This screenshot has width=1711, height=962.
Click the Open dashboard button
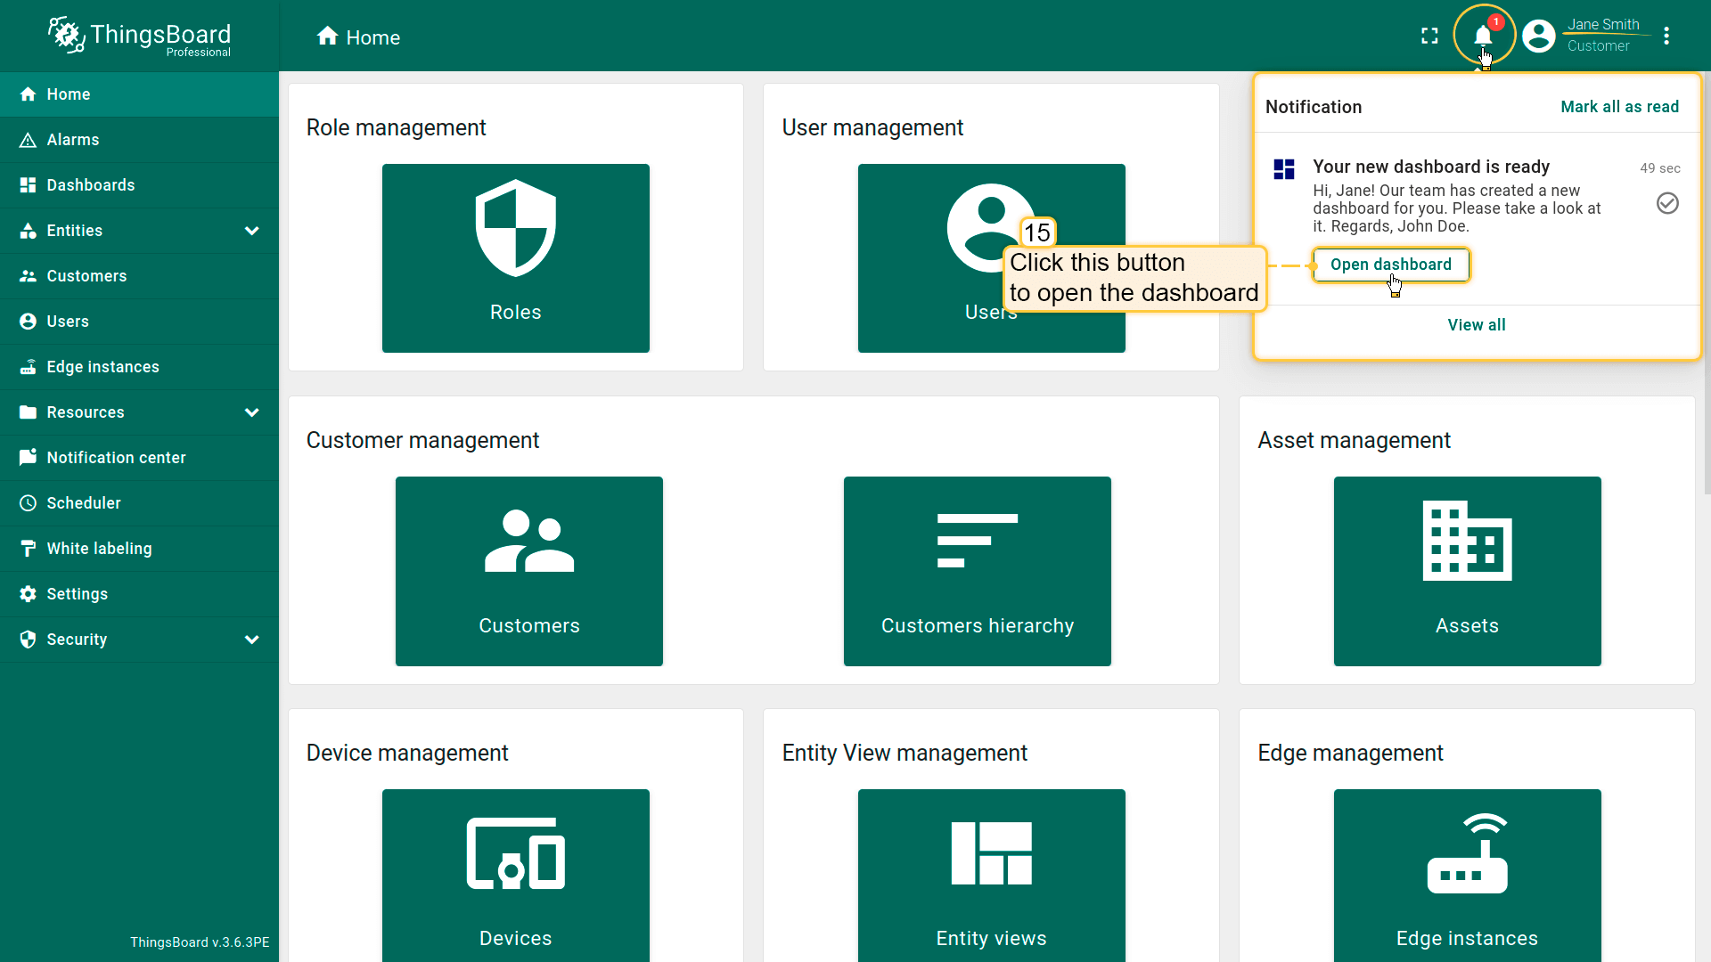click(x=1390, y=265)
